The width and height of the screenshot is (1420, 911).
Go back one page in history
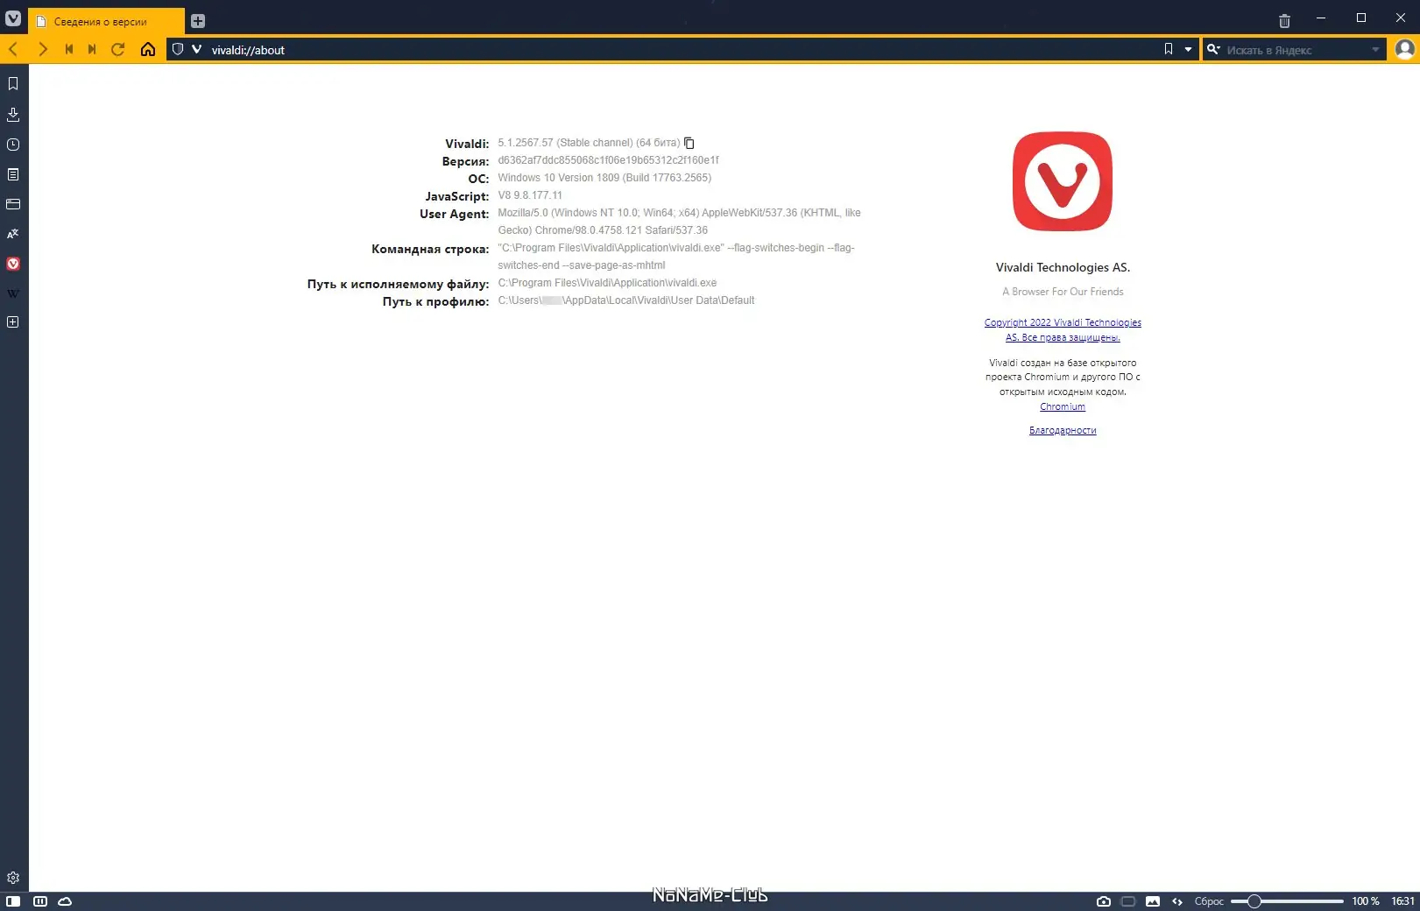pos(13,49)
